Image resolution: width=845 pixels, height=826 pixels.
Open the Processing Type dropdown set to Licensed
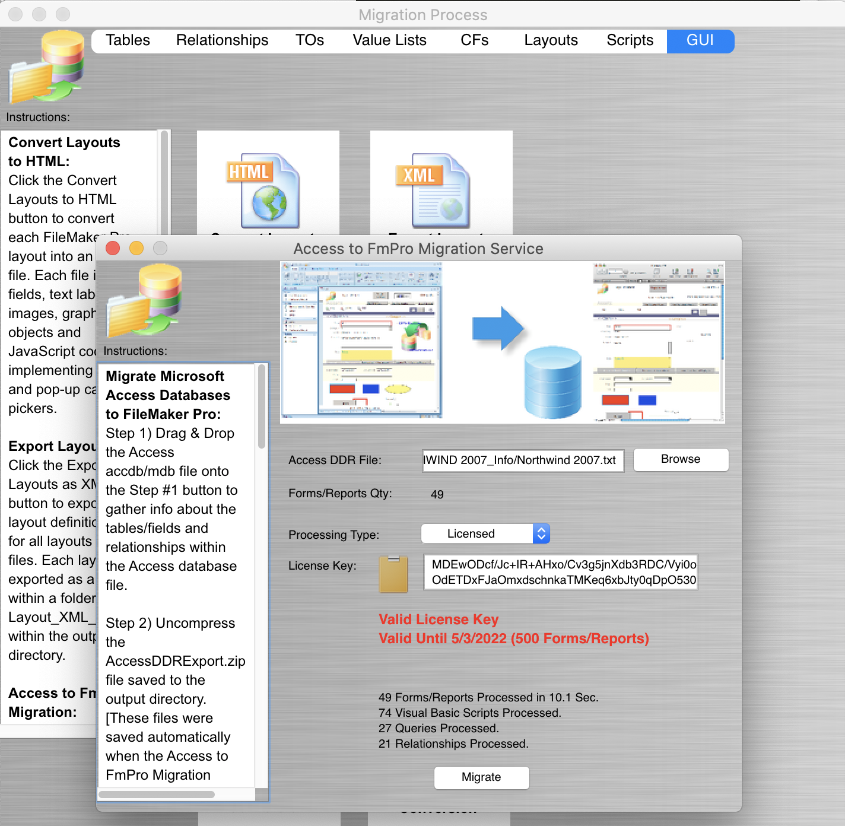tap(485, 533)
